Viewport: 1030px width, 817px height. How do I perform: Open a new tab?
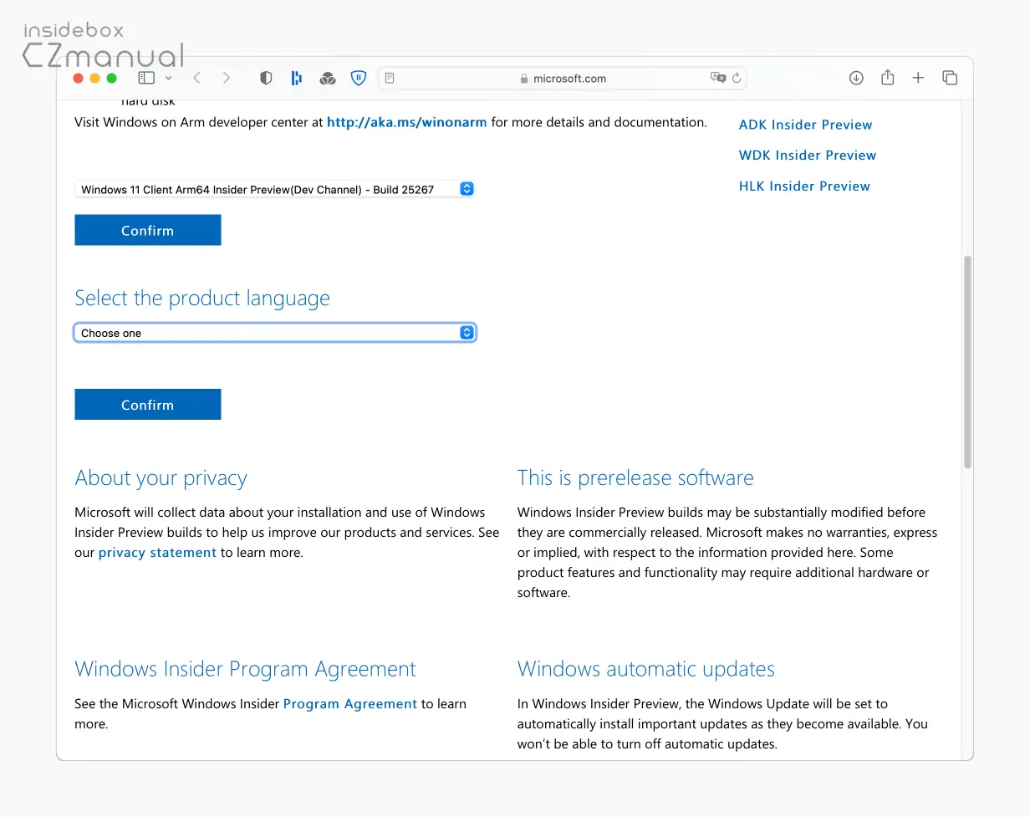918,78
